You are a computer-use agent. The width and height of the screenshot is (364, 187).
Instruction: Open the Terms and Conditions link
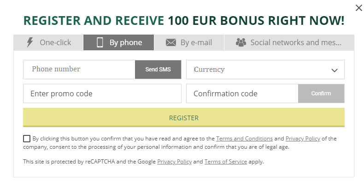point(244,139)
